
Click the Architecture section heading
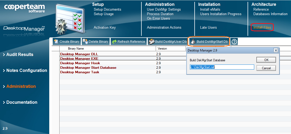point(264,4)
